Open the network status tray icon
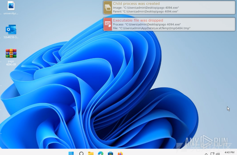The image size is (237, 155). click(212, 154)
